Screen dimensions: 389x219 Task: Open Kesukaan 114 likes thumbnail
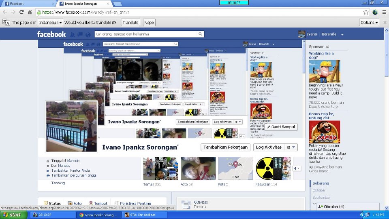coord(273,168)
